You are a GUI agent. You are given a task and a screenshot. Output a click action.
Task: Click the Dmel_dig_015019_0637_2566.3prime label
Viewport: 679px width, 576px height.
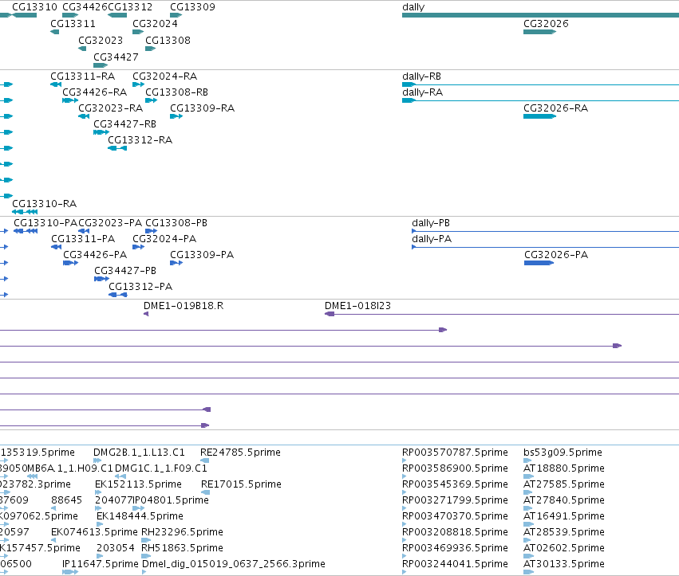[x=234, y=564]
